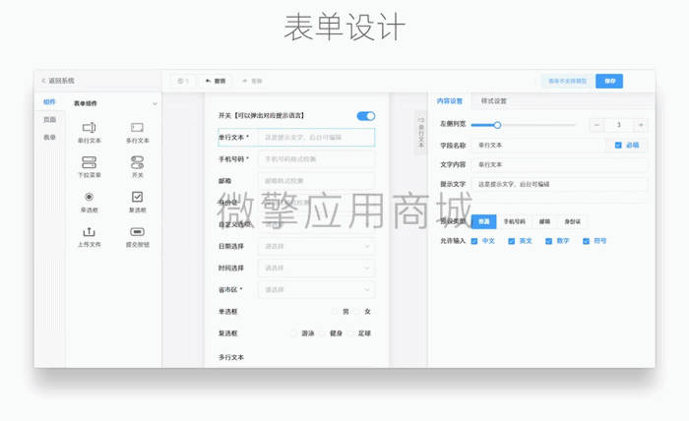Image resolution: width=689 pixels, height=421 pixels.
Task: Check the 游泳 checkbox option
Action: coord(293,333)
